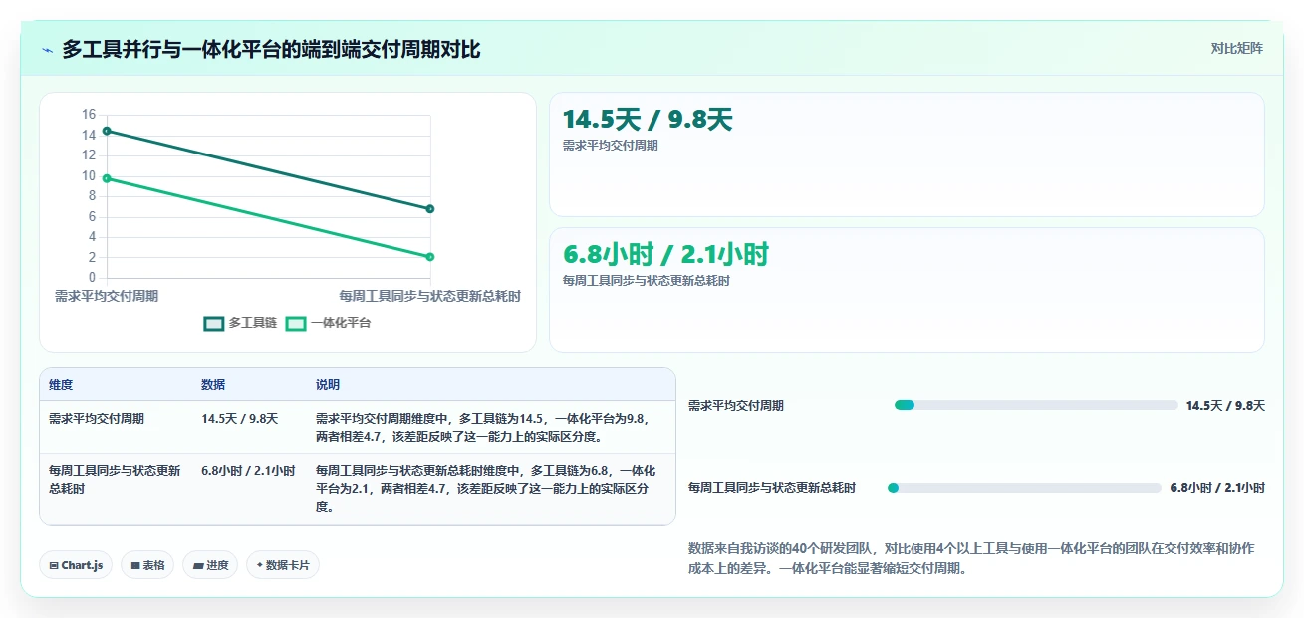Viewport: 1304px width, 618px height.
Task: Click x-axis label 需求平均交付周期 in chart
Action: [x=107, y=296]
